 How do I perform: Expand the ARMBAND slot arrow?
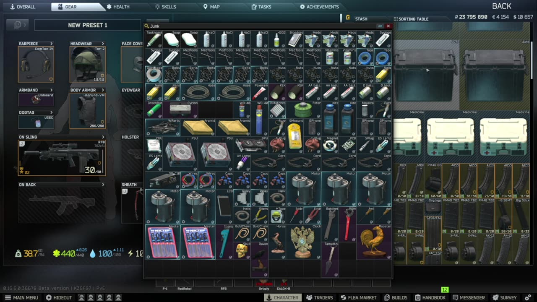[52, 90]
